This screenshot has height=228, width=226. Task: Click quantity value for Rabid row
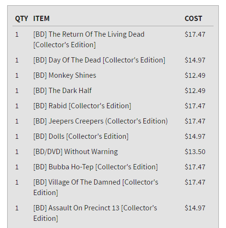[17, 106]
